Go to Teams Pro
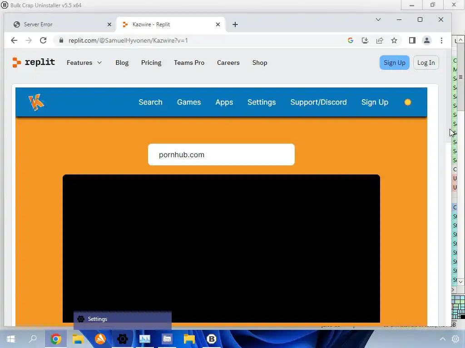This screenshot has height=348, width=465. point(189,63)
